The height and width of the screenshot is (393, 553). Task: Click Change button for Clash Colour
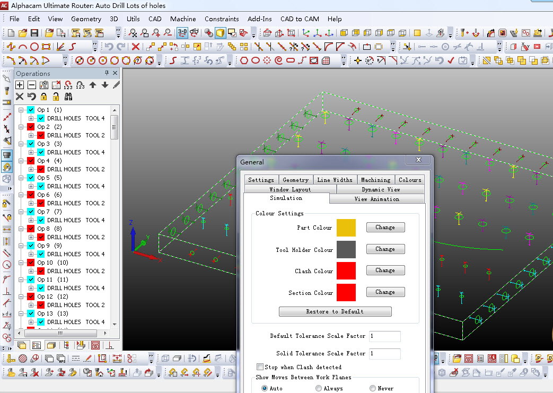pos(385,270)
